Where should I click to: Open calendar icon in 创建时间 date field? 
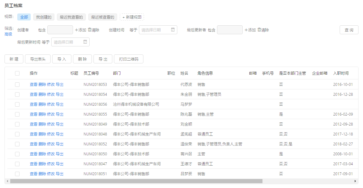[x=173, y=30]
